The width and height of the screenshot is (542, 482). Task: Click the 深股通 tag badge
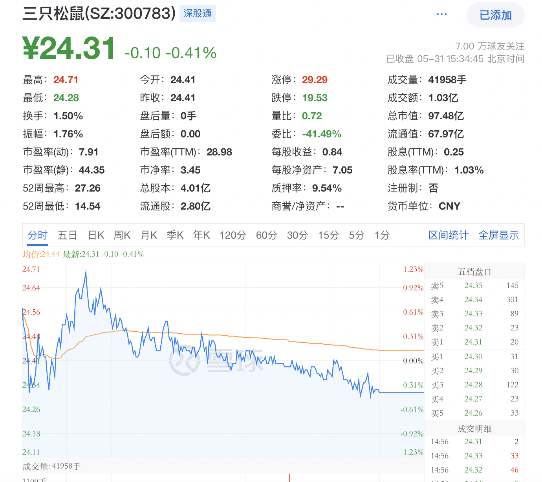pyautogui.click(x=198, y=14)
